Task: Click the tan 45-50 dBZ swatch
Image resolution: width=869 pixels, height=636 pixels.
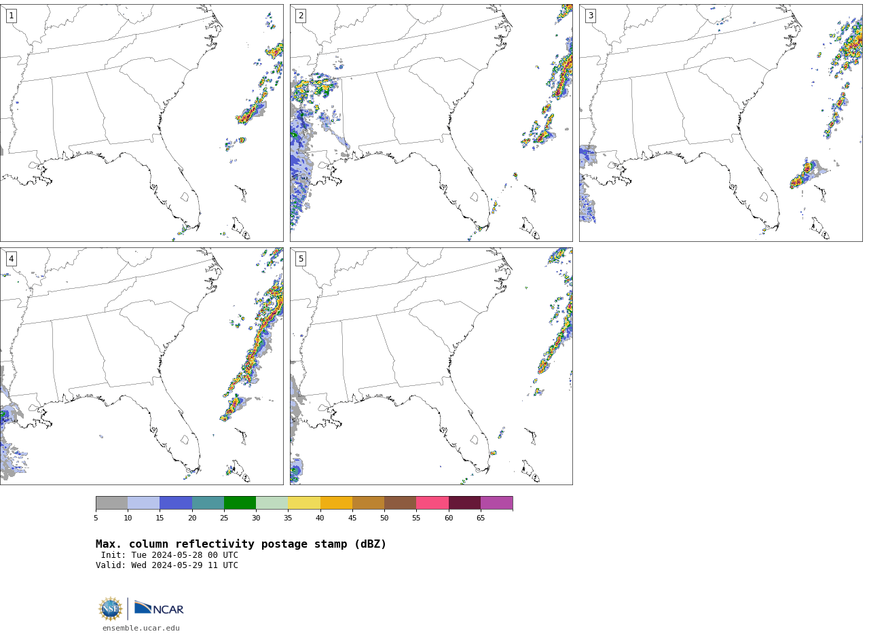Action: click(x=368, y=503)
